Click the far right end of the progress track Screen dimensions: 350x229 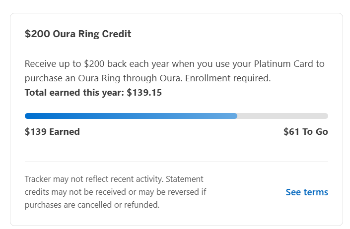pos(326,116)
